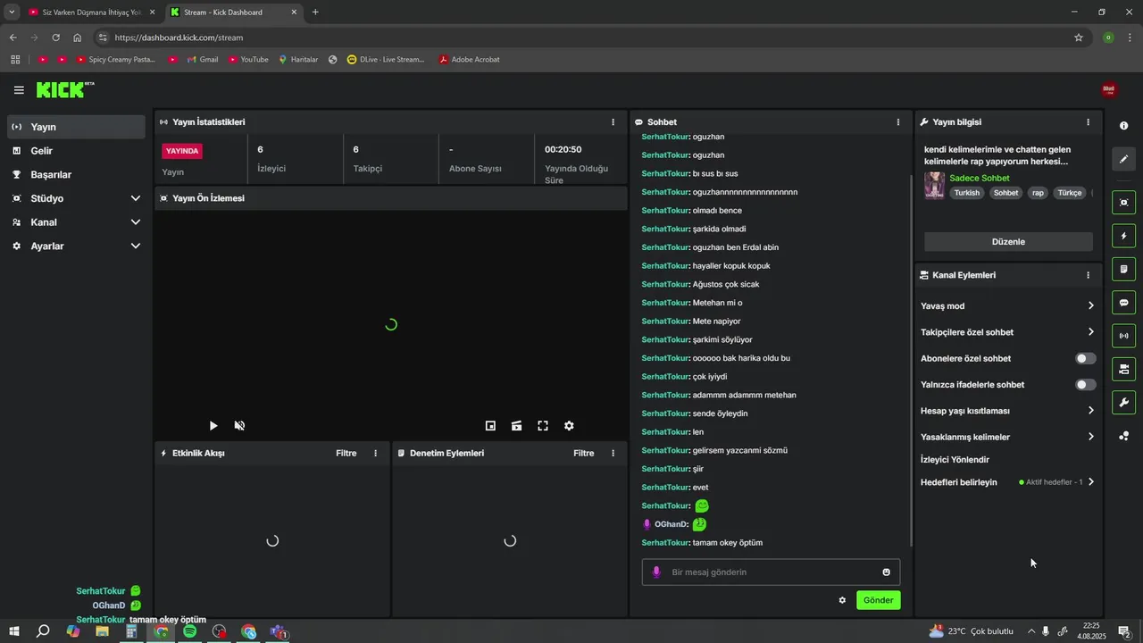Click the chat scrollbar
This screenshot has width=1143, height=643.
[x=911, y=361]
